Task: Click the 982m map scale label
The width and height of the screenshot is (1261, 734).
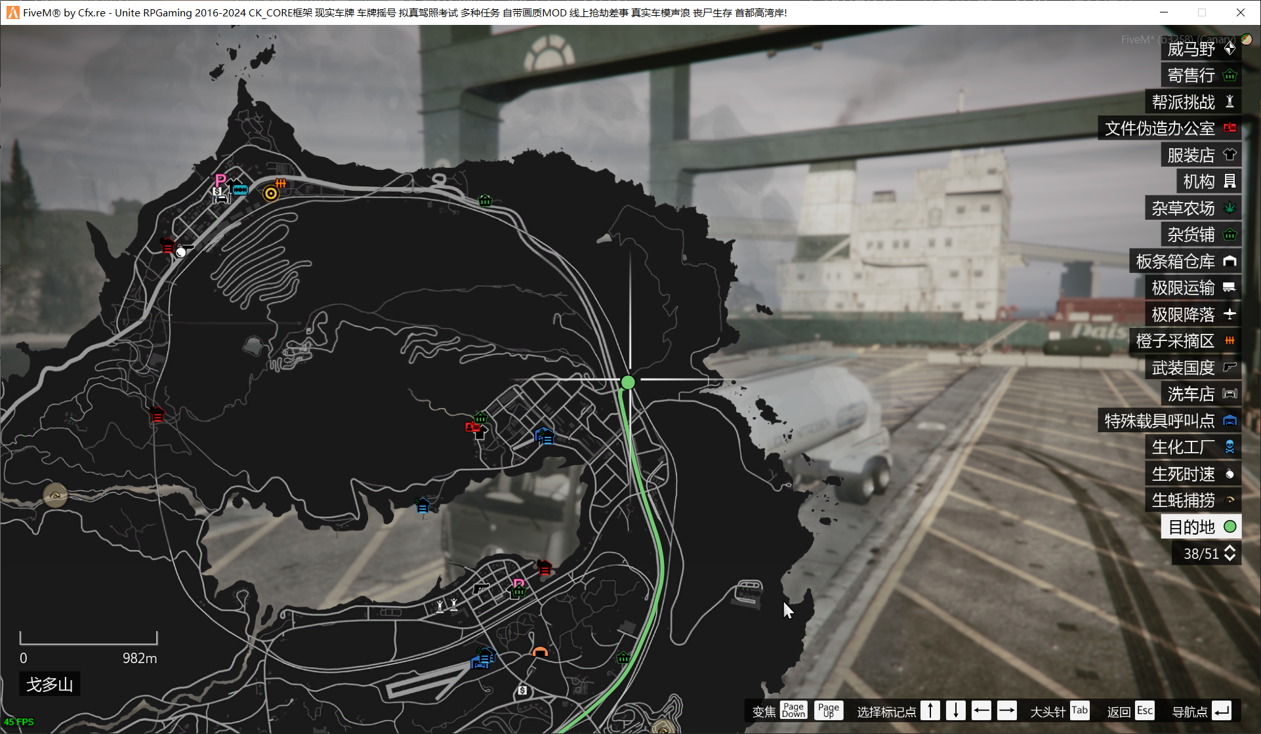Action: pos(140,658)
